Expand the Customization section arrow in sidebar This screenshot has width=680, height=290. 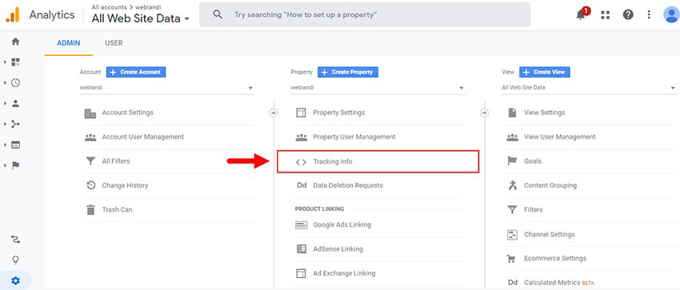(6, 62)
